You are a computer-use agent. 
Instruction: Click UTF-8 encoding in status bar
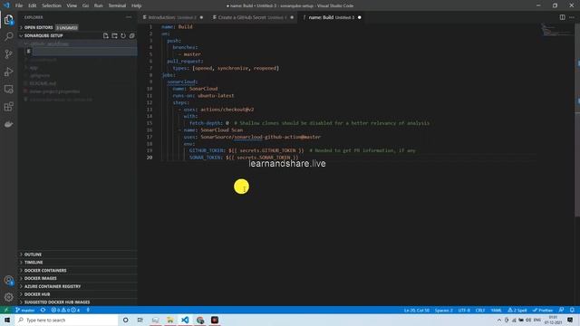[464, 310]
